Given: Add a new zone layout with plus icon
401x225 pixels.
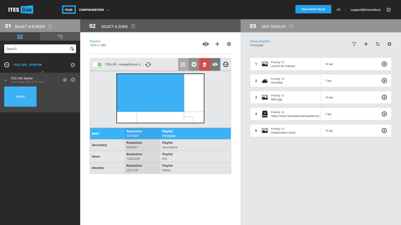Looking at the screenshot, I should [x=217, y=44].
